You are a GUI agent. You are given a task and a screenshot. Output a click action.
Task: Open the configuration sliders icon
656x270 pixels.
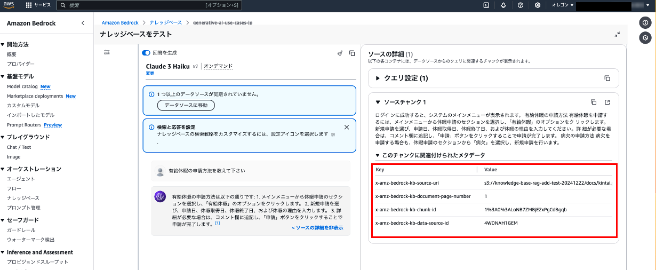click(107, 52)
